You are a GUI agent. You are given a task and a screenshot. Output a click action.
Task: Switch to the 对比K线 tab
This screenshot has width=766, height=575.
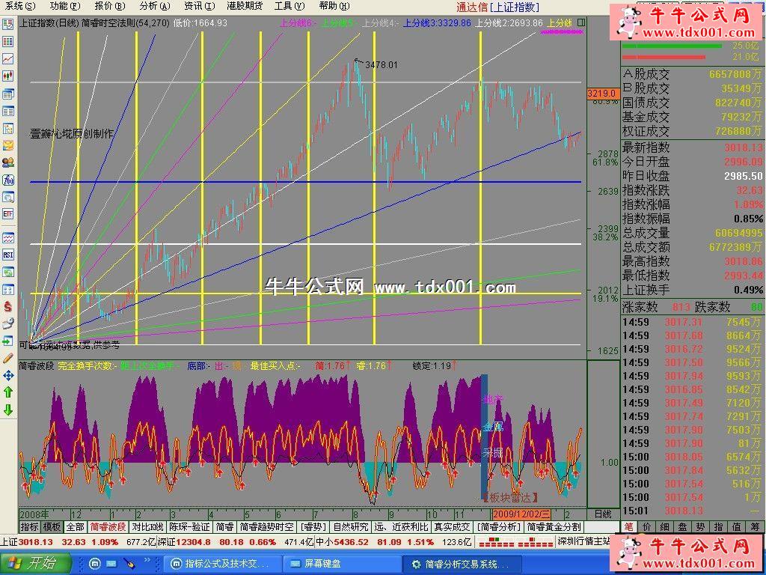[147, 527]
